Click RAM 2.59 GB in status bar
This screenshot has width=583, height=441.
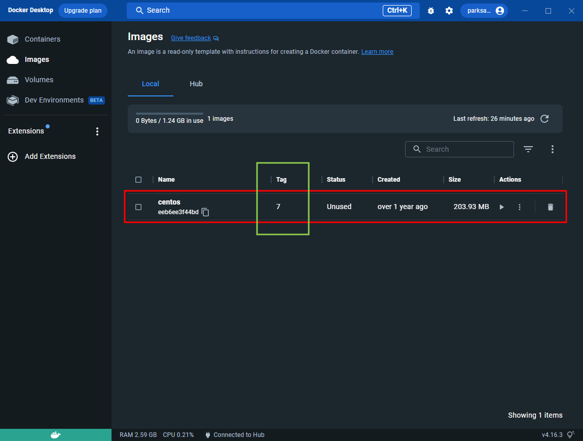(x=138, y=435)
